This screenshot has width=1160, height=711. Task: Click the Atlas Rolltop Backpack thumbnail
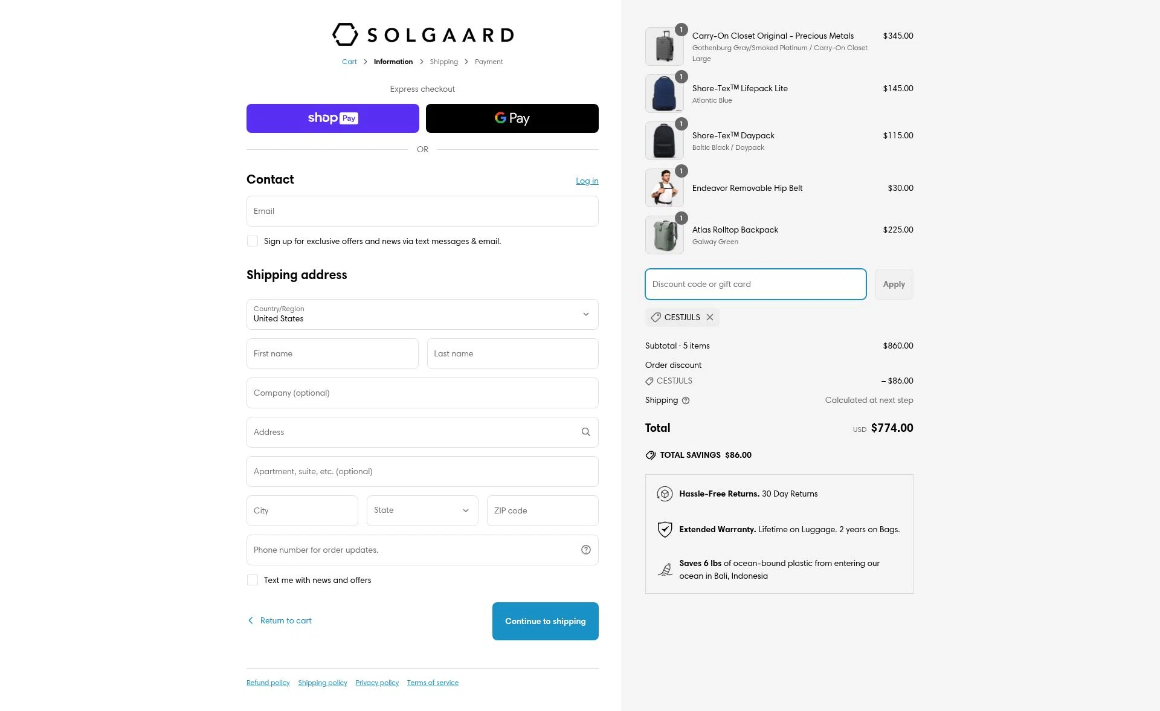click(x=664, y=235)
